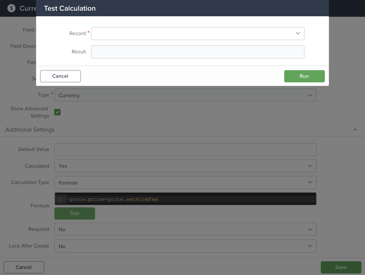
Task: Cancel the Test Calculation dialog
Action: point(60,76)
